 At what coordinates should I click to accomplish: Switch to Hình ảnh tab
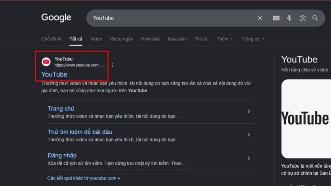coord(150,39)
